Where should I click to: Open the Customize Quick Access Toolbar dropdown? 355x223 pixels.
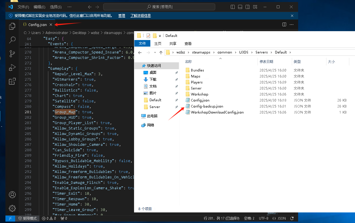[160, 36]
